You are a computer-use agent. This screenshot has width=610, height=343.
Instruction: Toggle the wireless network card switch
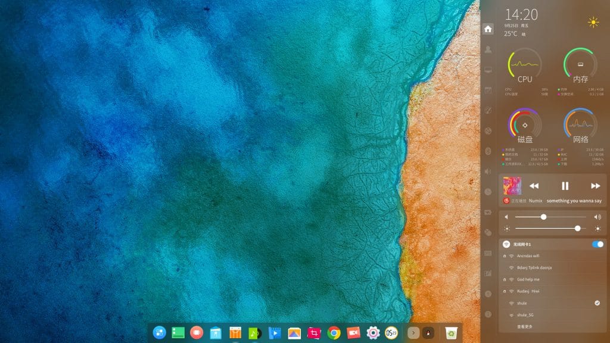tap(597, 244)
